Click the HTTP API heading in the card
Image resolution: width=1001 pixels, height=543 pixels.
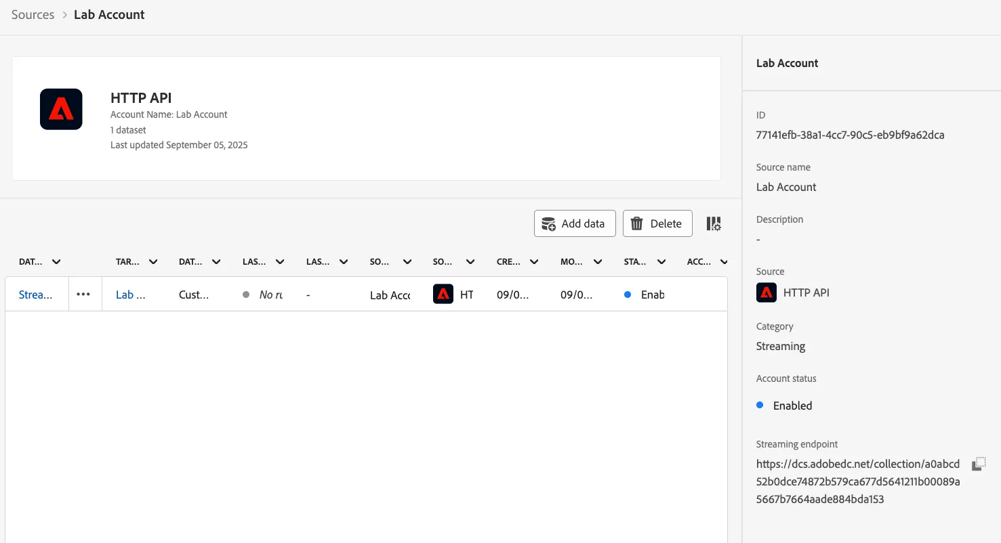(141, 98)
